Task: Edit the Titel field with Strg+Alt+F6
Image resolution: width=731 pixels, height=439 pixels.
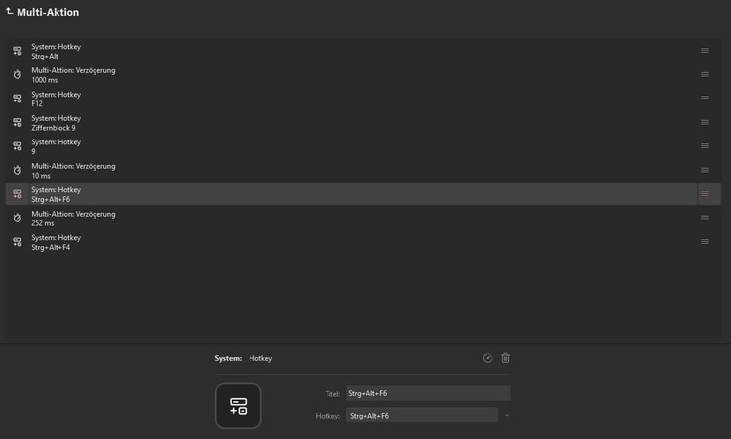Action: click(x=428, y=393)
